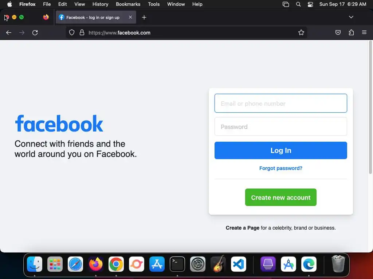Select the Facebook - log in tab
Screen dimensions: 373x279
(x=96, y=17)
